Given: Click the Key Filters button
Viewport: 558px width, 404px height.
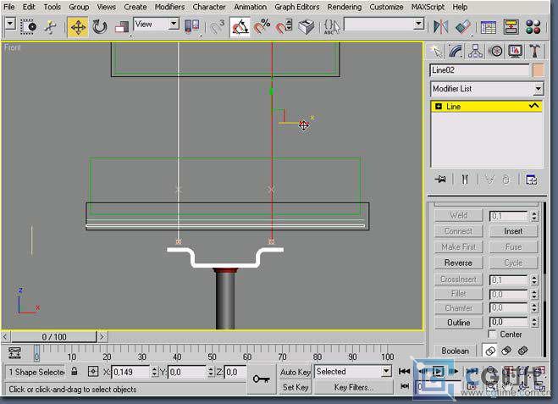Looking at the screenshot, I should coord(353,387).
